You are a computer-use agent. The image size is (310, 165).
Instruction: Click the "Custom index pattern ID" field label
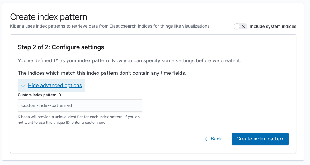click(39, 95)
